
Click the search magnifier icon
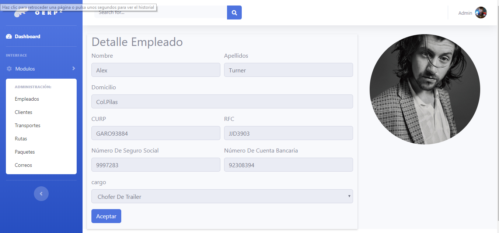click(234, 12)
